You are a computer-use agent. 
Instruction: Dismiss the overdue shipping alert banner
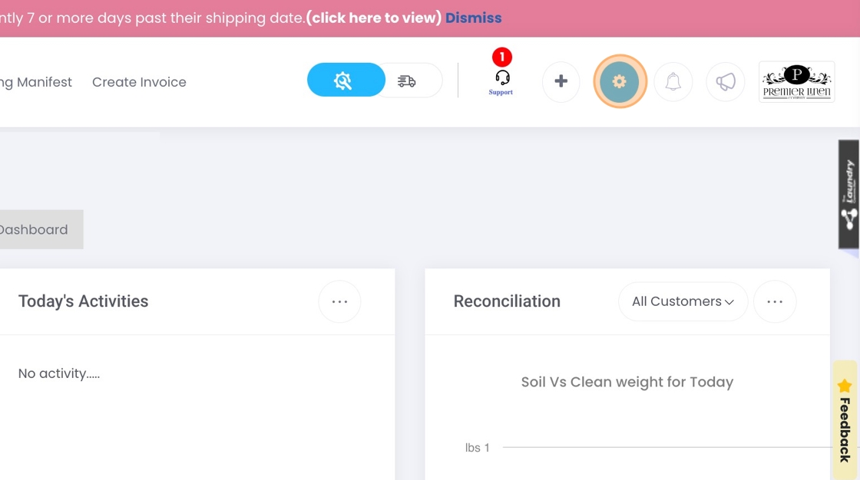(473, 18)
